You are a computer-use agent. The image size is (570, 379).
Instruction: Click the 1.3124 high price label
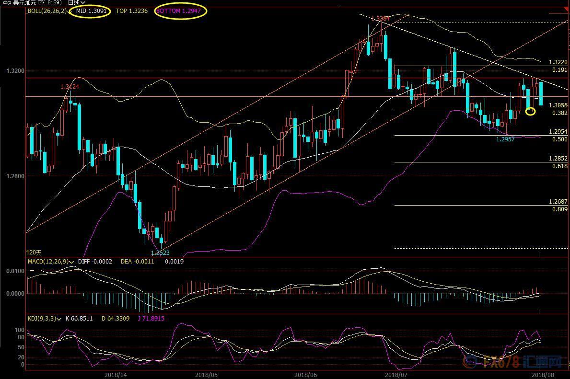pos(70,86)
